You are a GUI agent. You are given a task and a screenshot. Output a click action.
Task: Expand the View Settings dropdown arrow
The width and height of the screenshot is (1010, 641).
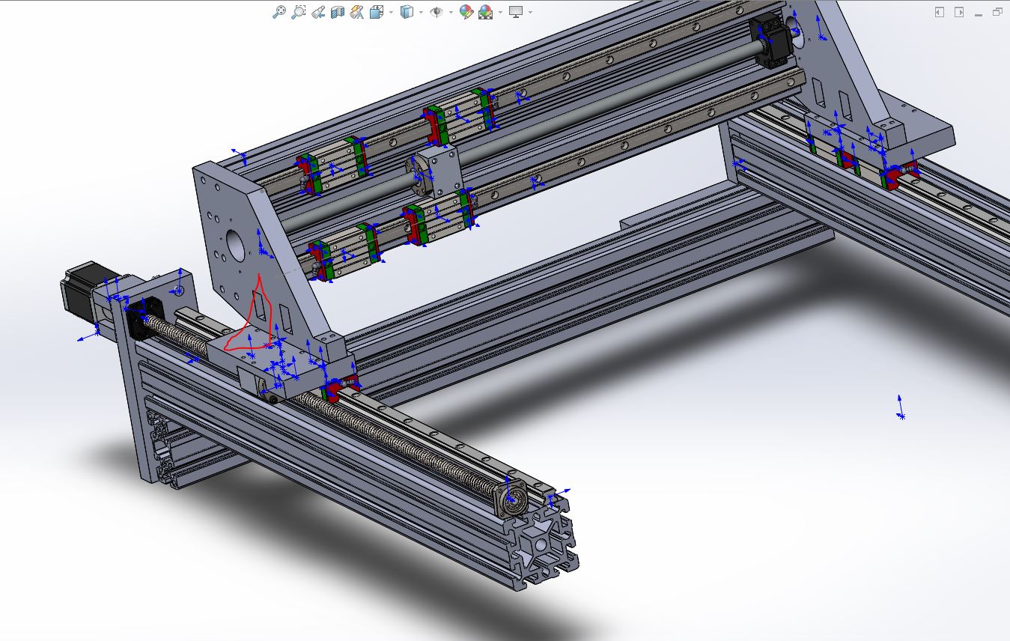click(x=530, y=12)
